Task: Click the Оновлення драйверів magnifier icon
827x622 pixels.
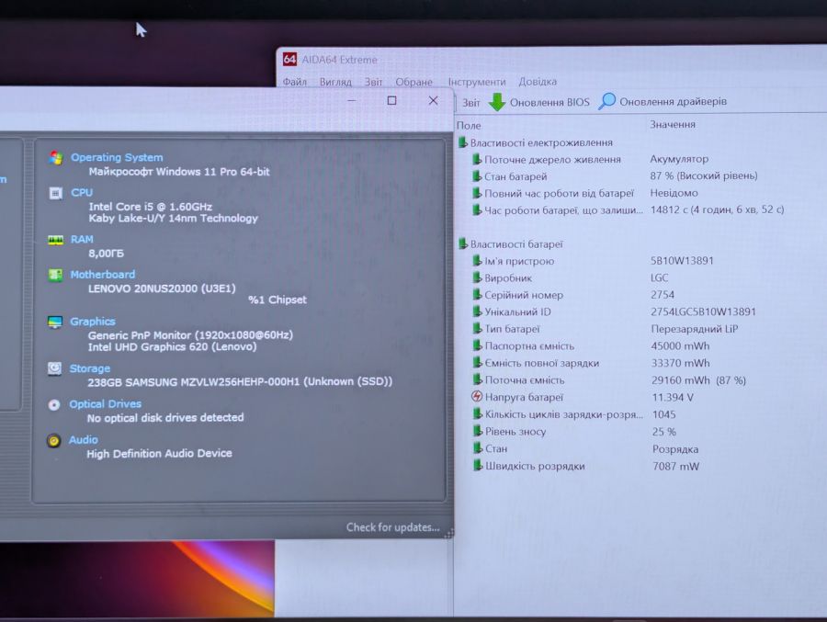Action: tap(607, 101)
